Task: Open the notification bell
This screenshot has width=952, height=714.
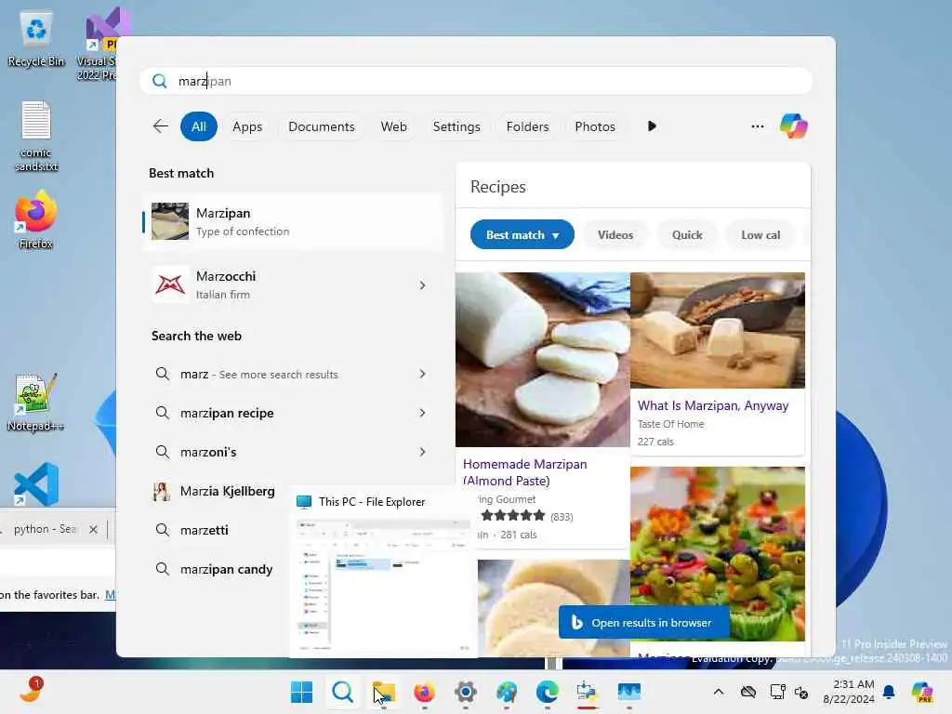Action: point(889,692)
